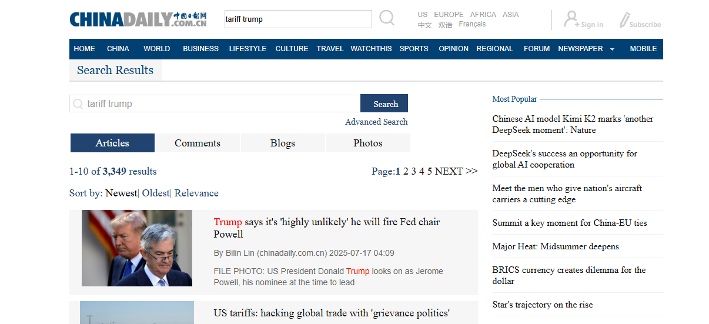Open MOBILE in navigation bar
The image size is (709, 324).
click(x=643, y=49)
